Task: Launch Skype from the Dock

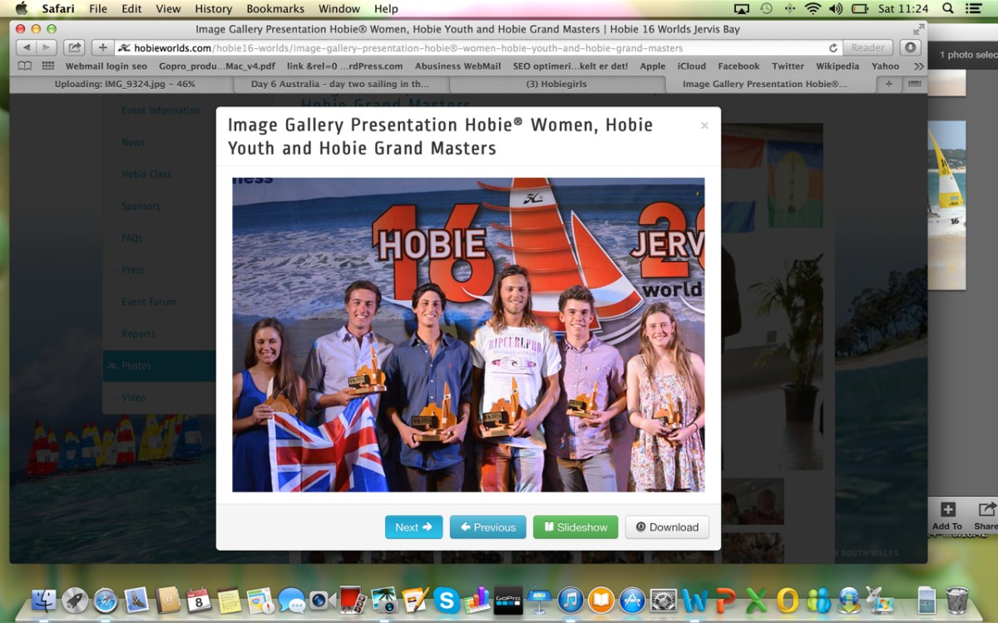Action: (447, 600)
